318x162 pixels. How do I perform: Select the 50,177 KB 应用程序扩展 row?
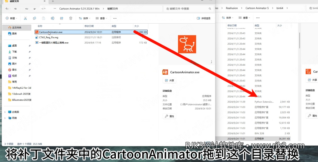click(x=259, y=107)
